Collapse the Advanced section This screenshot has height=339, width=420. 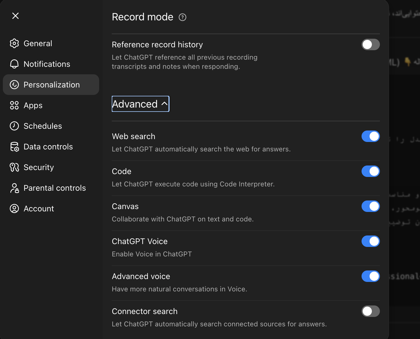(140, 104)
